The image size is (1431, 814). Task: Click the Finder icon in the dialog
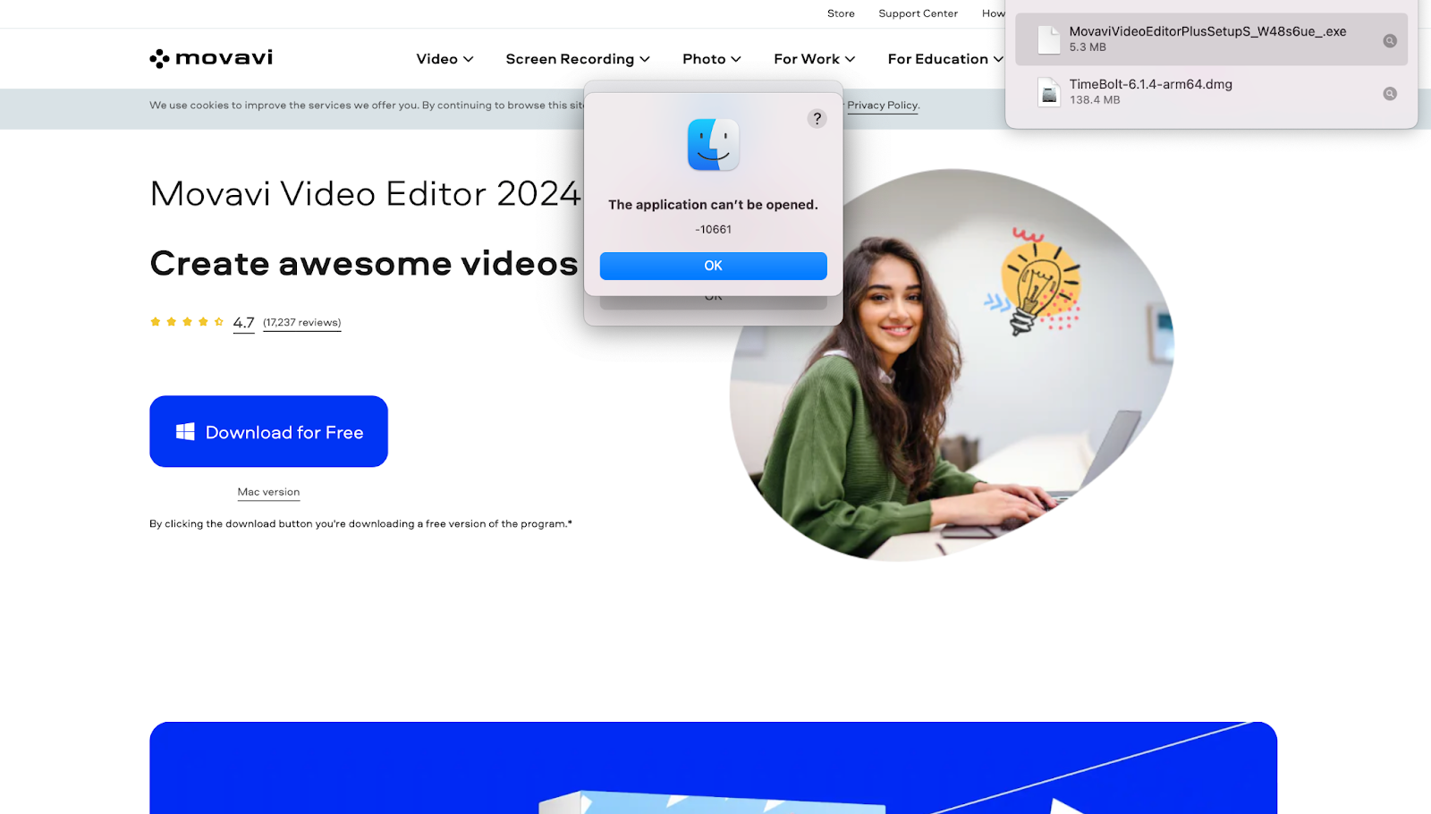tap(713, 145)
